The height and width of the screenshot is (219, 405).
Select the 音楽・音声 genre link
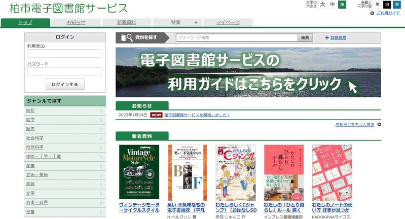[37, 203]
